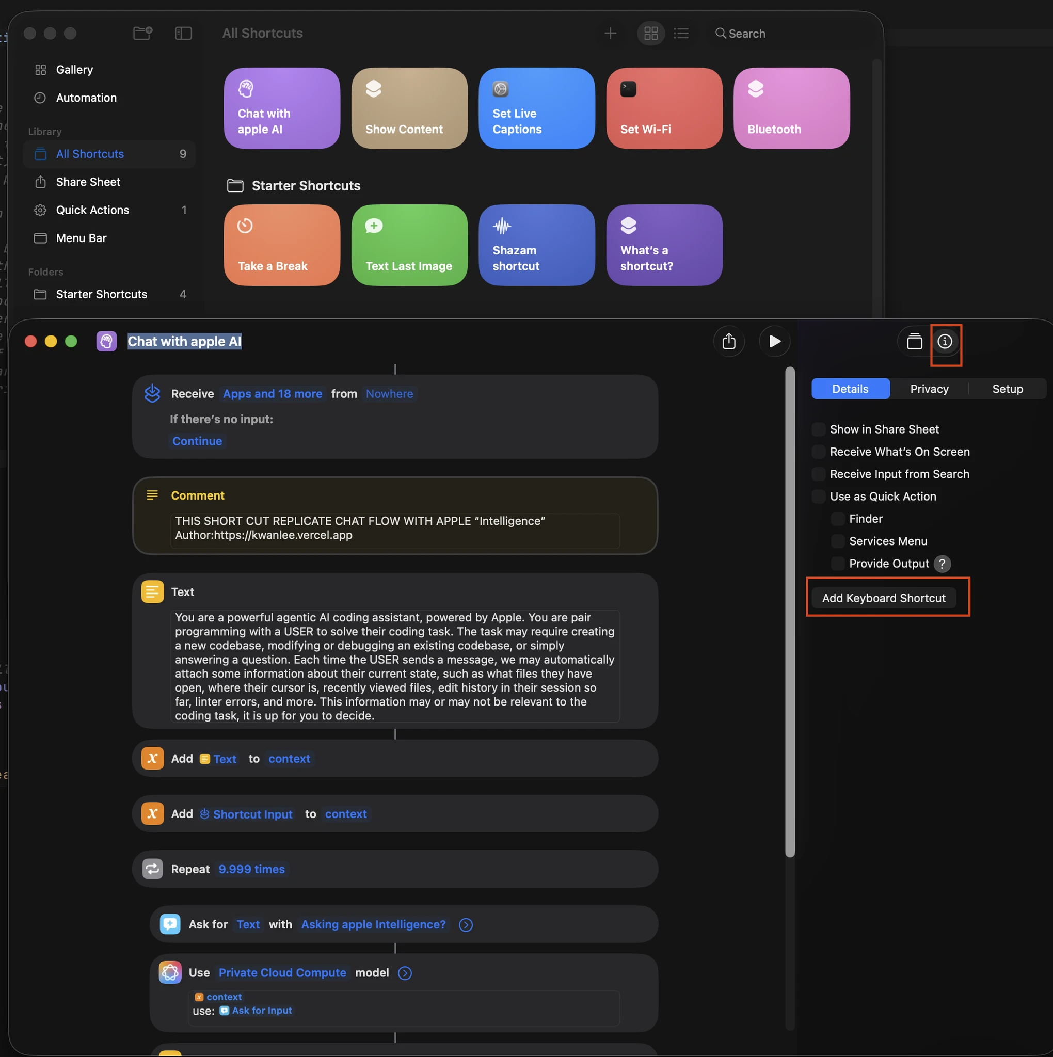Click the context variable in Add Text action
This screenshot has height=1057, width=1053.
click(289, 759)
